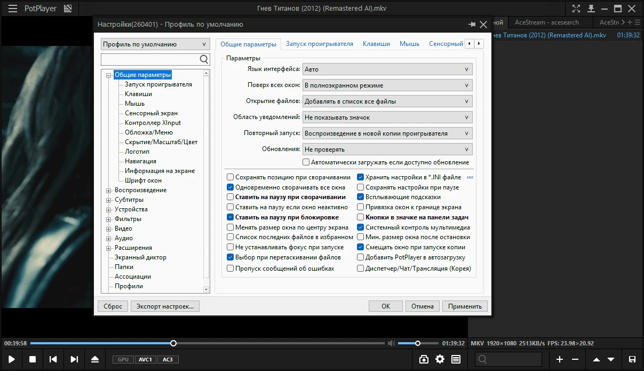Open the 'Запуск проигрывателя' tab
The image size is (644, 371).
pyautogui.click(x=319, y=44)
